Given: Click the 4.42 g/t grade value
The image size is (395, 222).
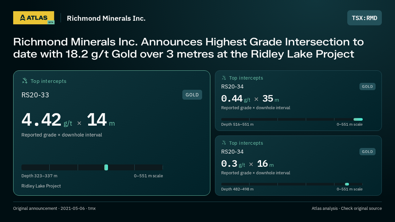Looking at the screenshot, I should (47, 120).
